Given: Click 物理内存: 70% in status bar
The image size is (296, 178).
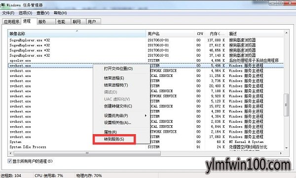Looking at the screenshot, I should (89, 176).
